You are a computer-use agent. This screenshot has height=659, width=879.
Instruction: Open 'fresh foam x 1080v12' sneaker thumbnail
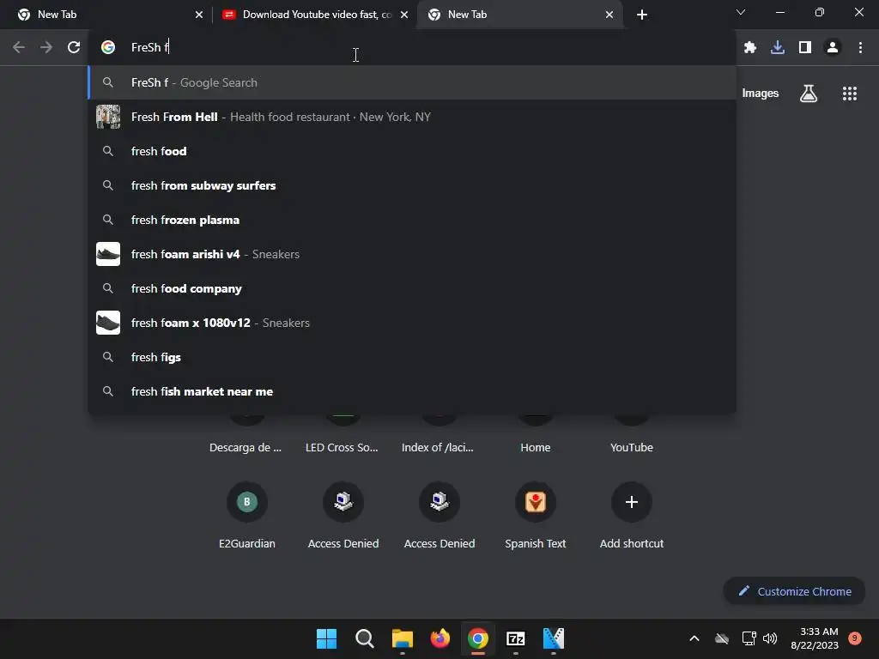pos(108,323)
